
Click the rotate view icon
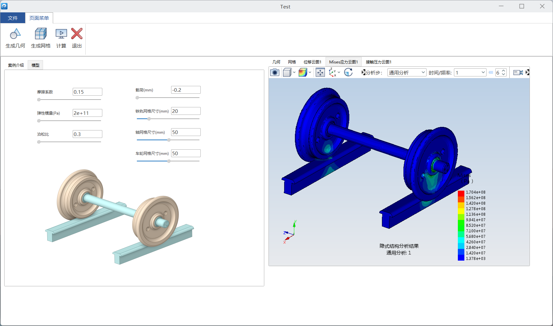tap(348, 72)
